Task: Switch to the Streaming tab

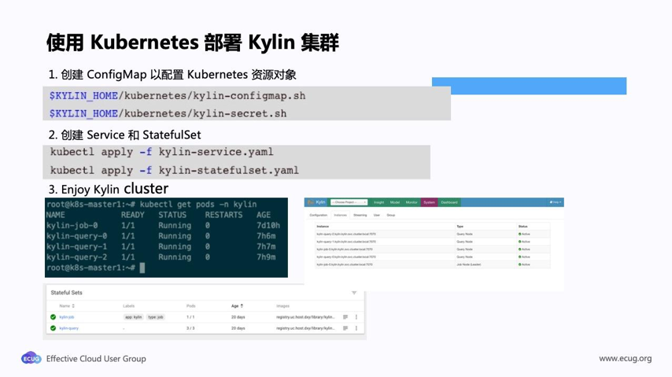Action: click(360, 215)
